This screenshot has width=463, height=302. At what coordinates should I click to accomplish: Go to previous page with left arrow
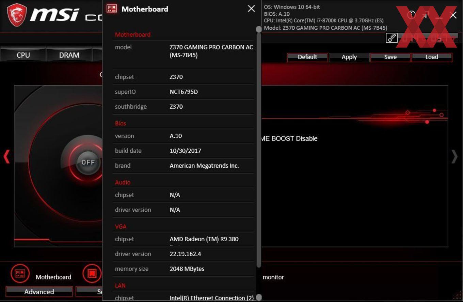(6, 156)
